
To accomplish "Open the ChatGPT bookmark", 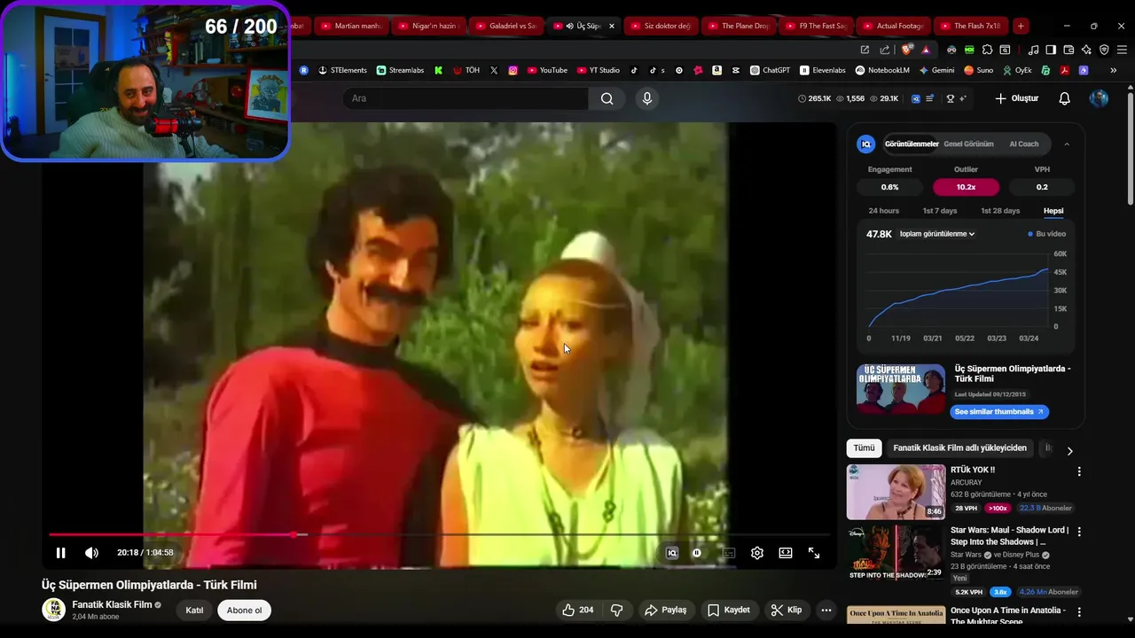I will point(770,70).
